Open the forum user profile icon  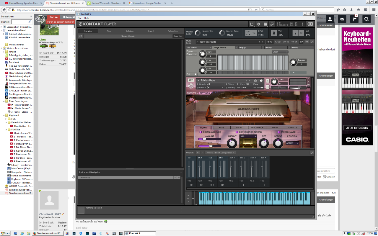pos(330,19)
